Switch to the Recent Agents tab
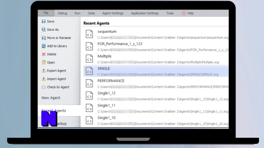This screenshot has height=148, width=264. pos(59,110)
